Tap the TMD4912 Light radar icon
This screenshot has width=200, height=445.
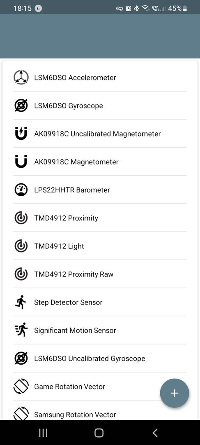21,246
